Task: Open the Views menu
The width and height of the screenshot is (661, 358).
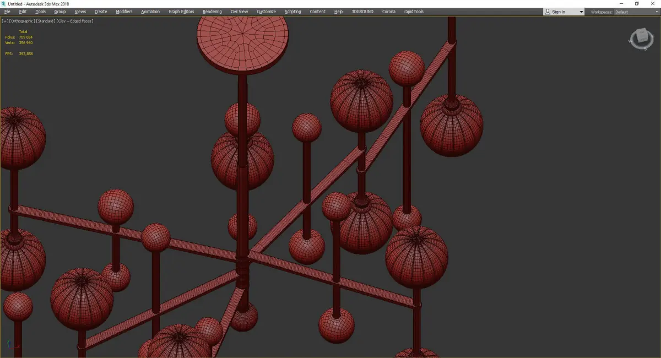Action: (80, 12)
